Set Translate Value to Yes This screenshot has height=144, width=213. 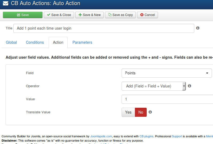click(x=128, y=112)
